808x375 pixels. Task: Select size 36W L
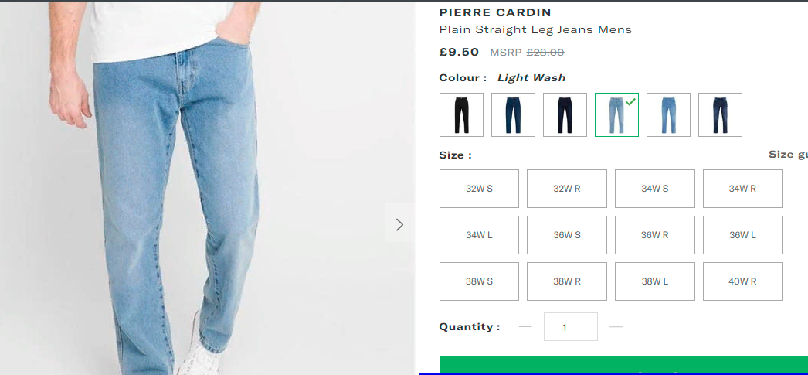(742, 235)
